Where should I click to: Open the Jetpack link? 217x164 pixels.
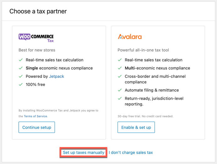56,77
